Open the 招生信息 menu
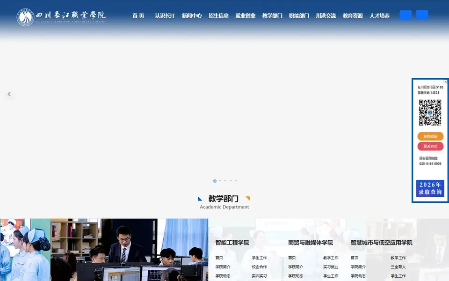This screenshot has height=281, width=449. (x=218, y=16)
